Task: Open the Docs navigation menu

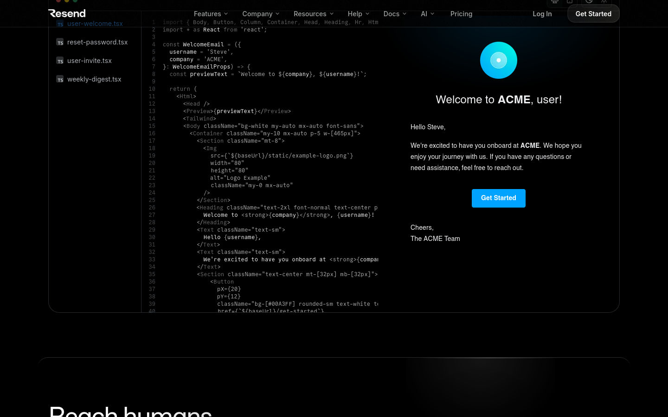Action: [x=395, y=14]
